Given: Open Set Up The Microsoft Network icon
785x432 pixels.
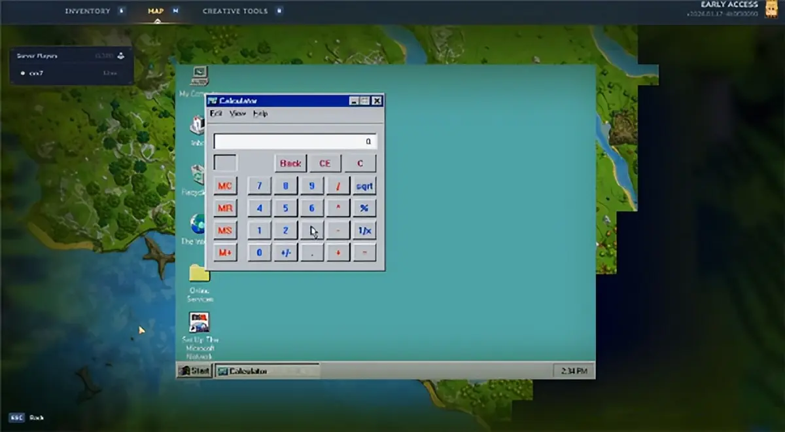Looking at the screenshot, I should point(200,323).
